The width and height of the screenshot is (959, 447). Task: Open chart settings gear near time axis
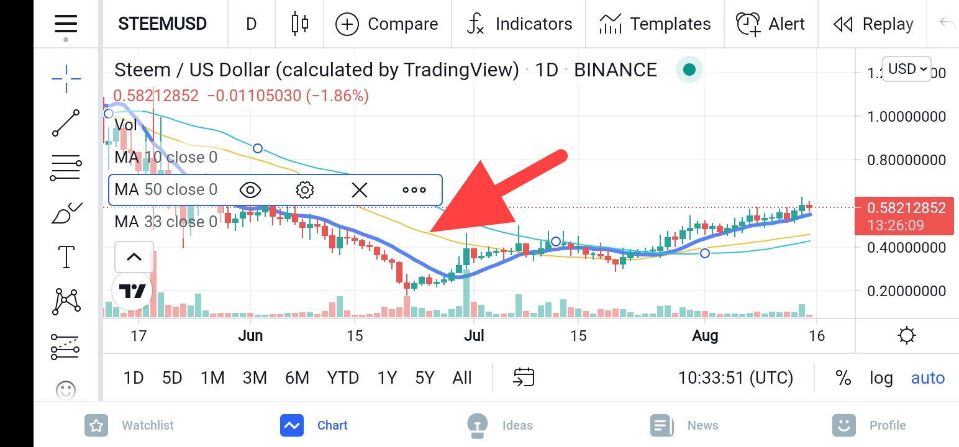tap(907, 336)
